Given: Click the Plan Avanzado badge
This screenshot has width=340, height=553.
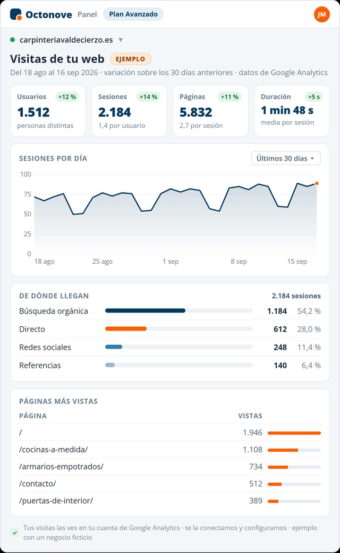Looking at the screenshot, I should (x=133, y=15).
